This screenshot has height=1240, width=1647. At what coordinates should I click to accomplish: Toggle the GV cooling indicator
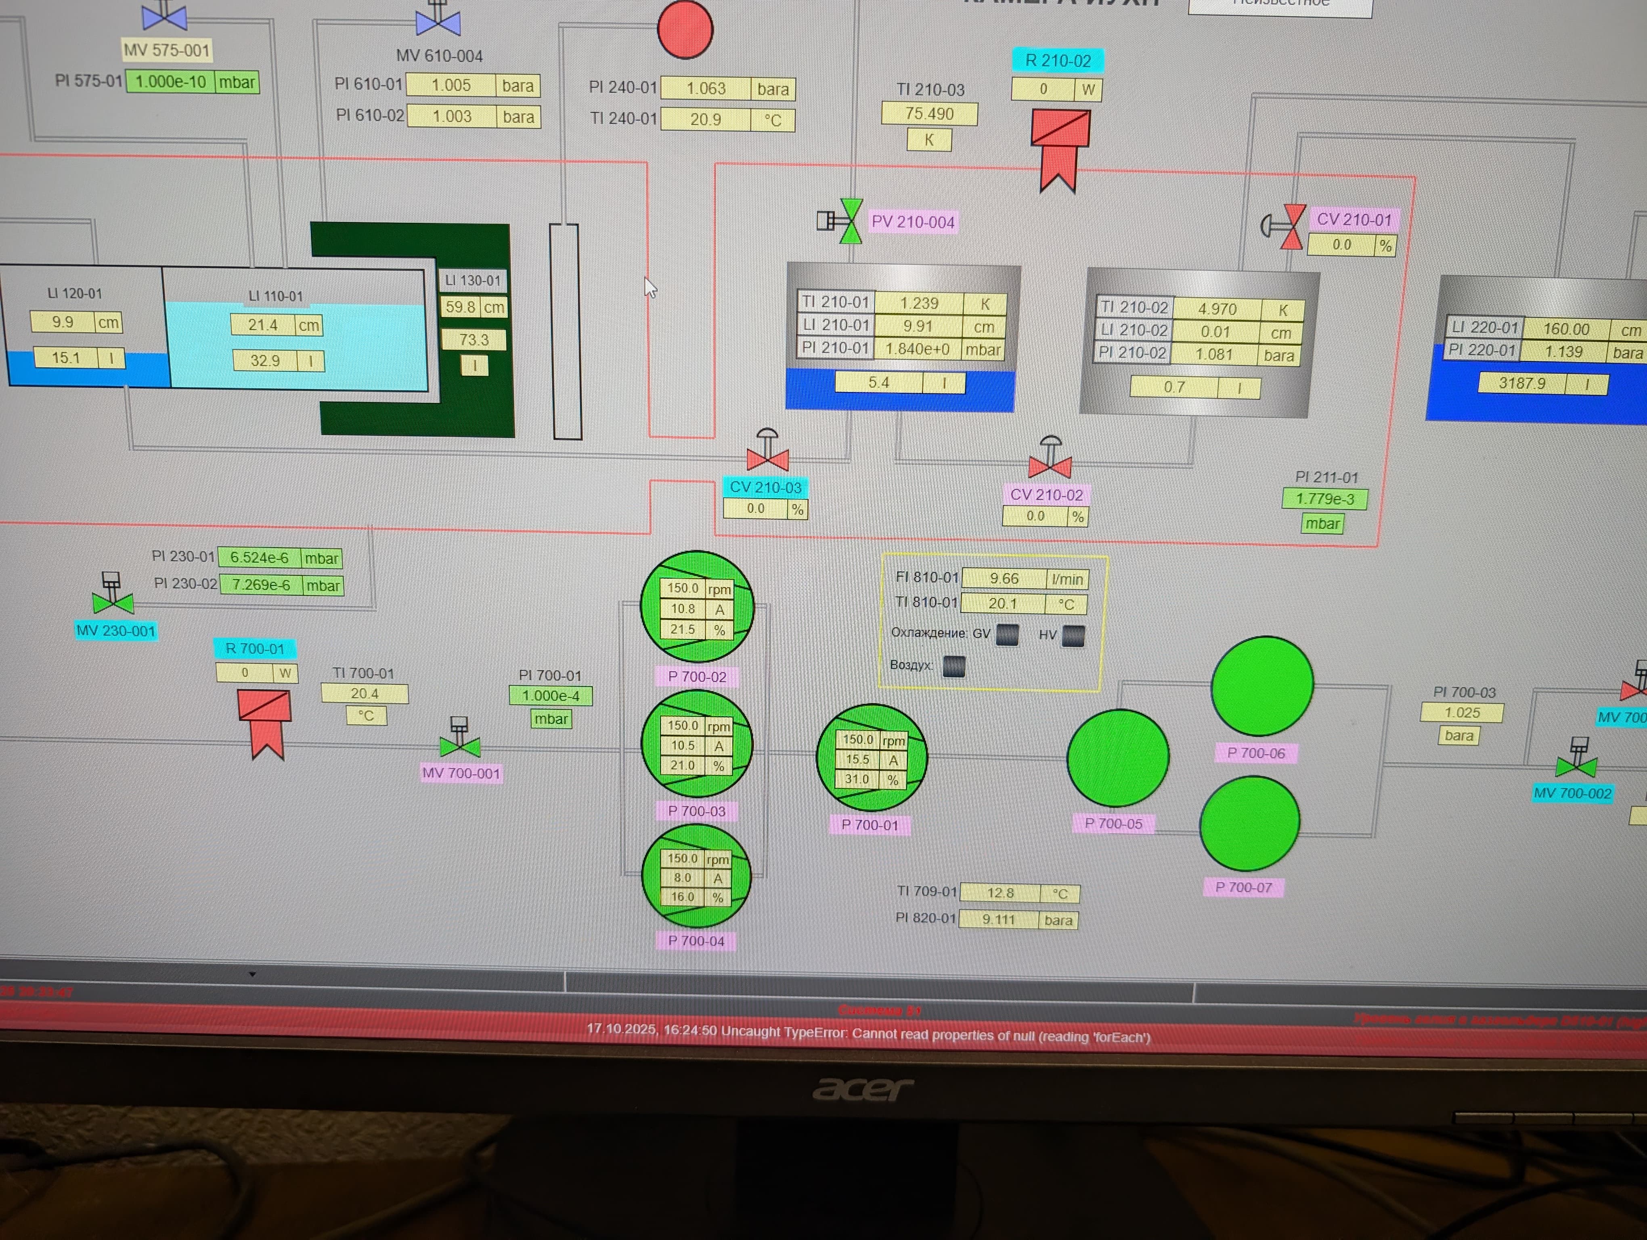1008,634
